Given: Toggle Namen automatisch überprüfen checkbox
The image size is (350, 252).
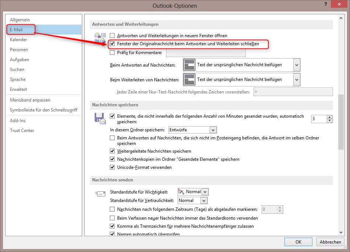Looking at the screenshot, I should point(112,234).
